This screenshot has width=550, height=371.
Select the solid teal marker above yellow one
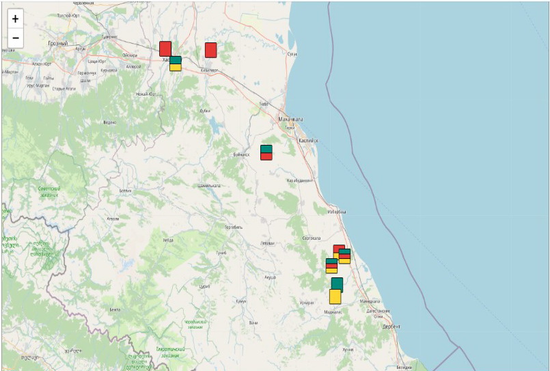pyautogui.click(x=337, y=282)
